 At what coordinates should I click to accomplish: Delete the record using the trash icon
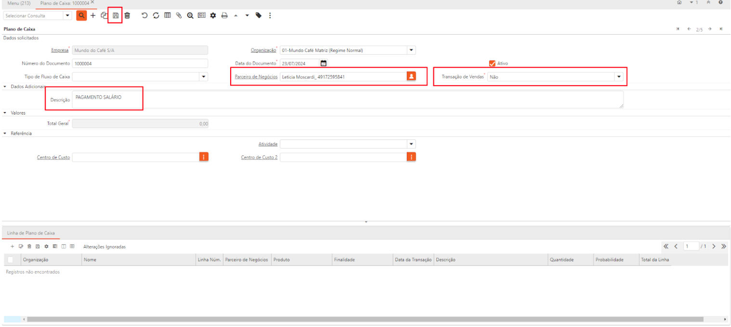[x=127, y=15]
